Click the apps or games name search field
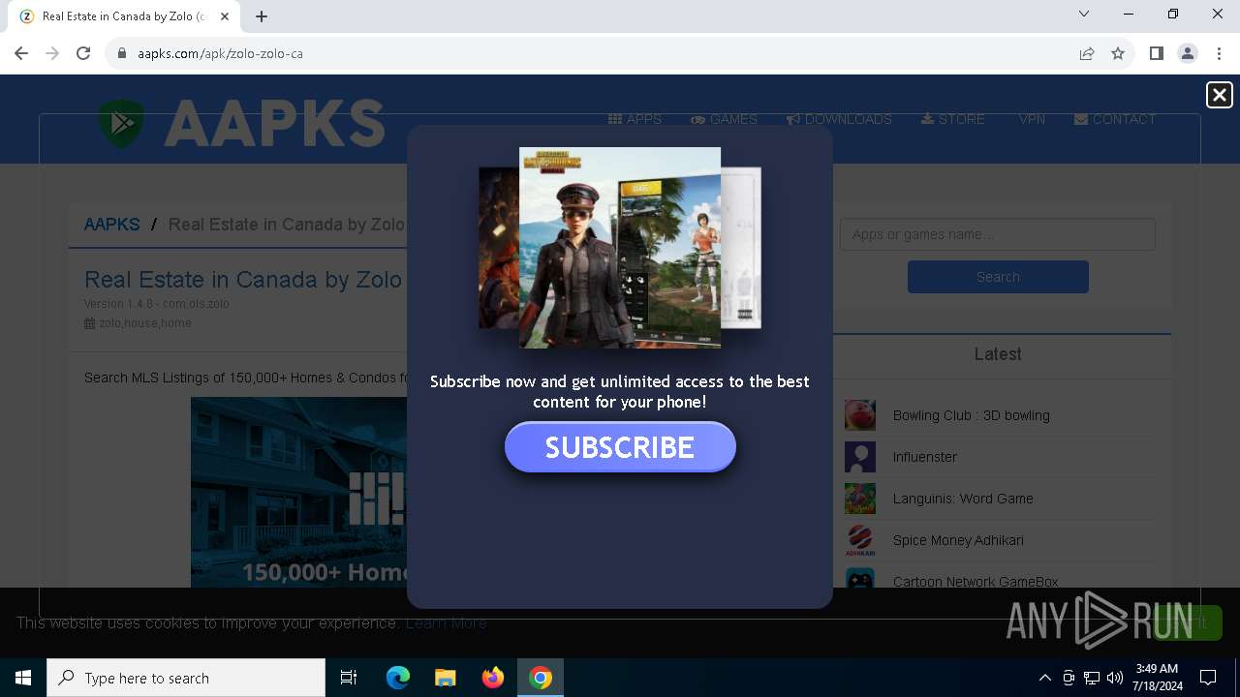Screen dimensions: 1240x697 pos(998,234)
